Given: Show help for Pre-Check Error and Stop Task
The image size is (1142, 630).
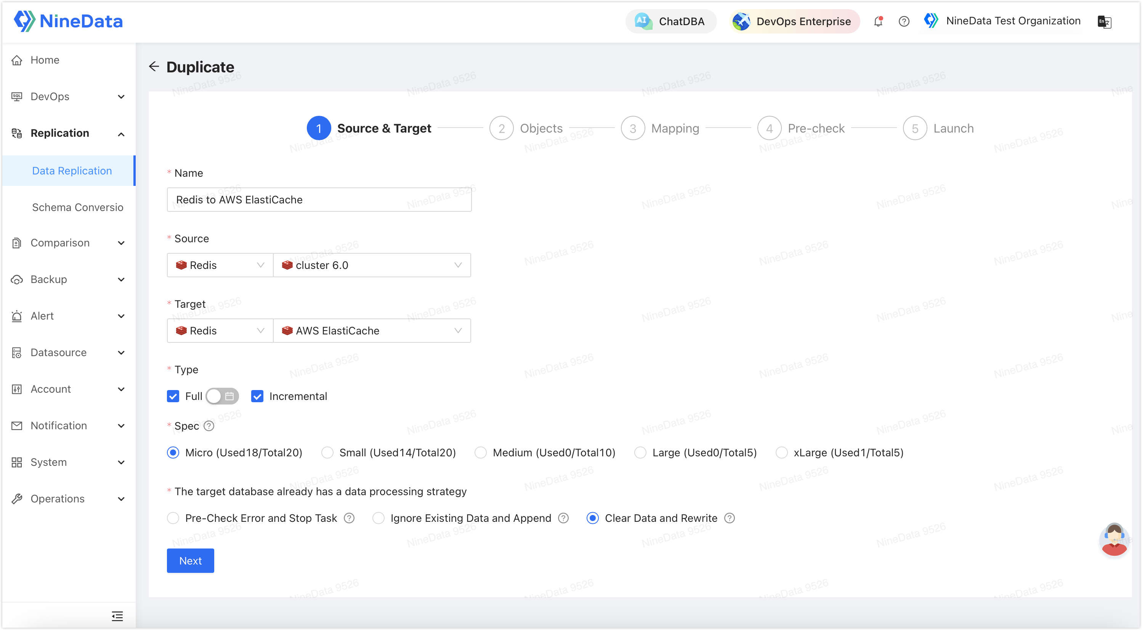Looking at the screenshot, I should click(x=349, y=518).
